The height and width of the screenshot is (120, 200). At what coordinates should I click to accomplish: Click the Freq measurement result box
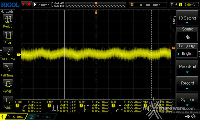tap(63, 106)
